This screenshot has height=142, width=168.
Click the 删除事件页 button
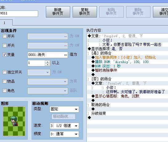point(138,12)
